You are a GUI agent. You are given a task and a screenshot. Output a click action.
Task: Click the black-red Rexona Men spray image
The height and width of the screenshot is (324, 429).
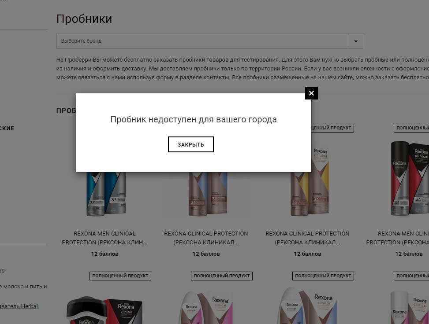pyautogui.click(x=409, y=178)
